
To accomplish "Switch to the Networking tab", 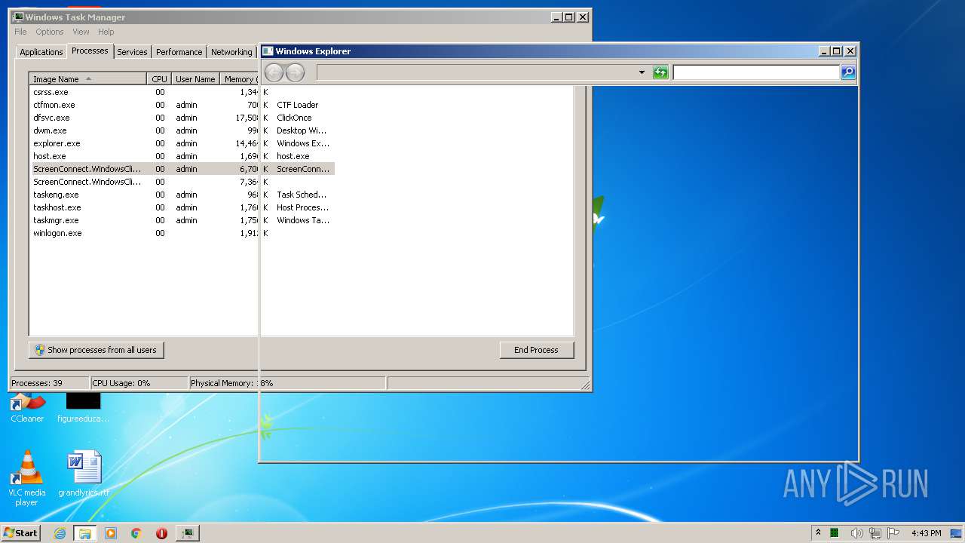I will (x=231, y=52).
